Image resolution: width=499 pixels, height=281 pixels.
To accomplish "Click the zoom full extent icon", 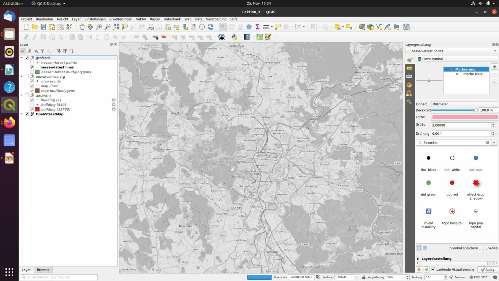I will (x=116, y=27).
